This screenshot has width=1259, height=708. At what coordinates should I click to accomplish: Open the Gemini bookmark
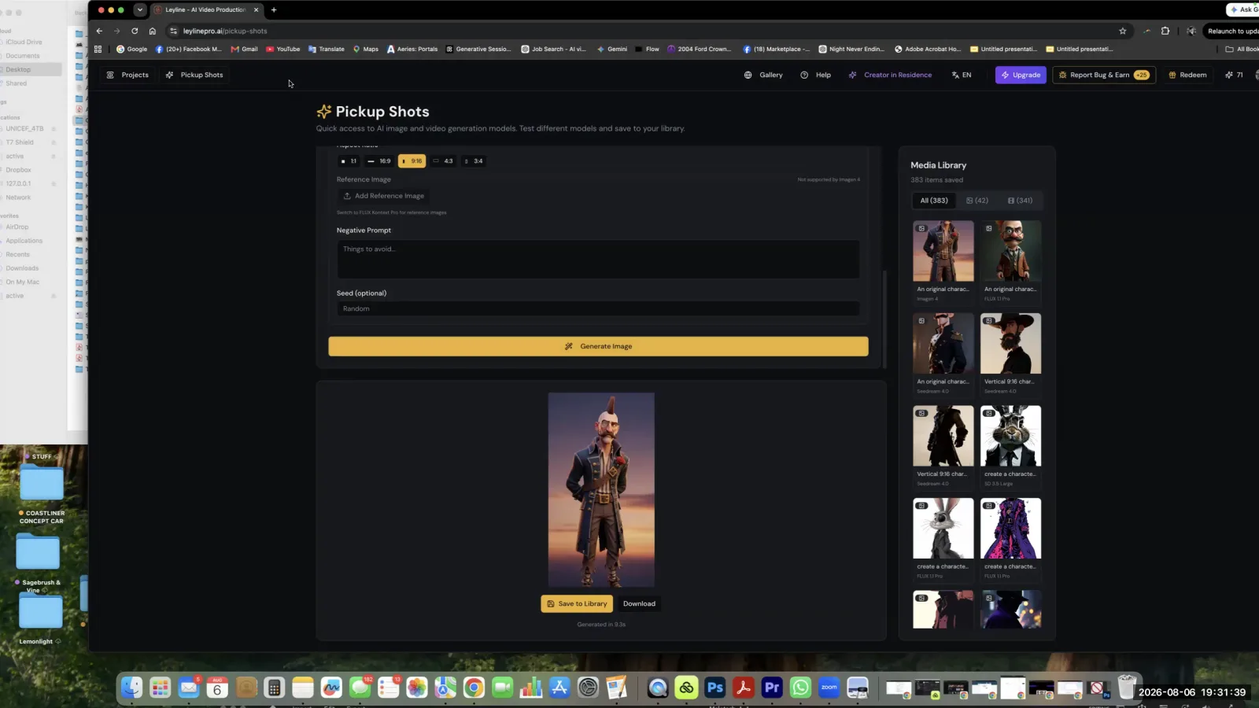coord(611,49)
